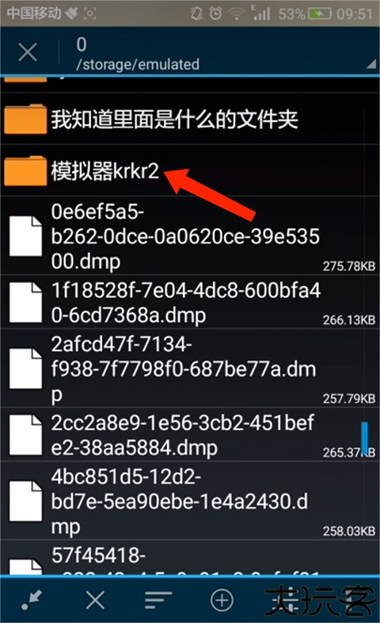Screen dimensions: 380x623
Task: Tap the document icon of 2cc2a8e9-1e56 dmp
Action: coord(25,434)
